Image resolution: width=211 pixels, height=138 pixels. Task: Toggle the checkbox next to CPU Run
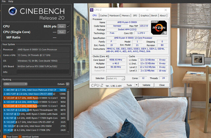point(68,26)
